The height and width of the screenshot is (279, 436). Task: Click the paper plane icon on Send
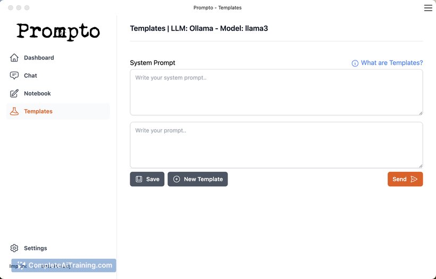[414, 179]
